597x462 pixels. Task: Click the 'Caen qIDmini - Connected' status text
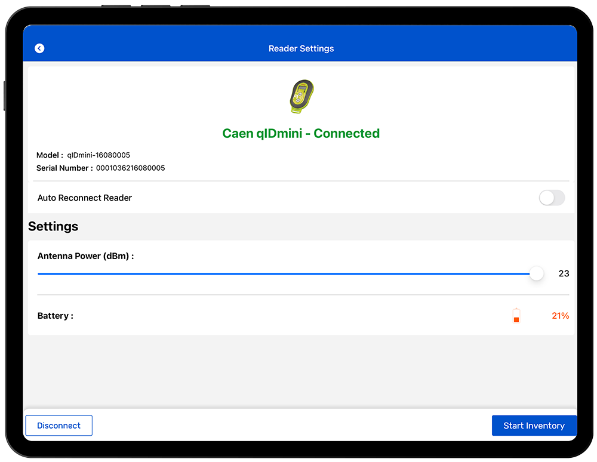tap(301, 134)
